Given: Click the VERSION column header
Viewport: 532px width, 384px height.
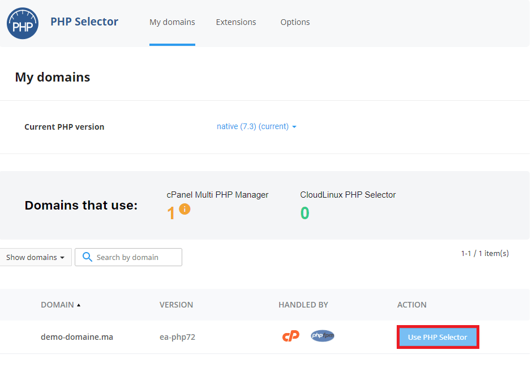Looking at the screenshot, I should click(x=176, y=305).
